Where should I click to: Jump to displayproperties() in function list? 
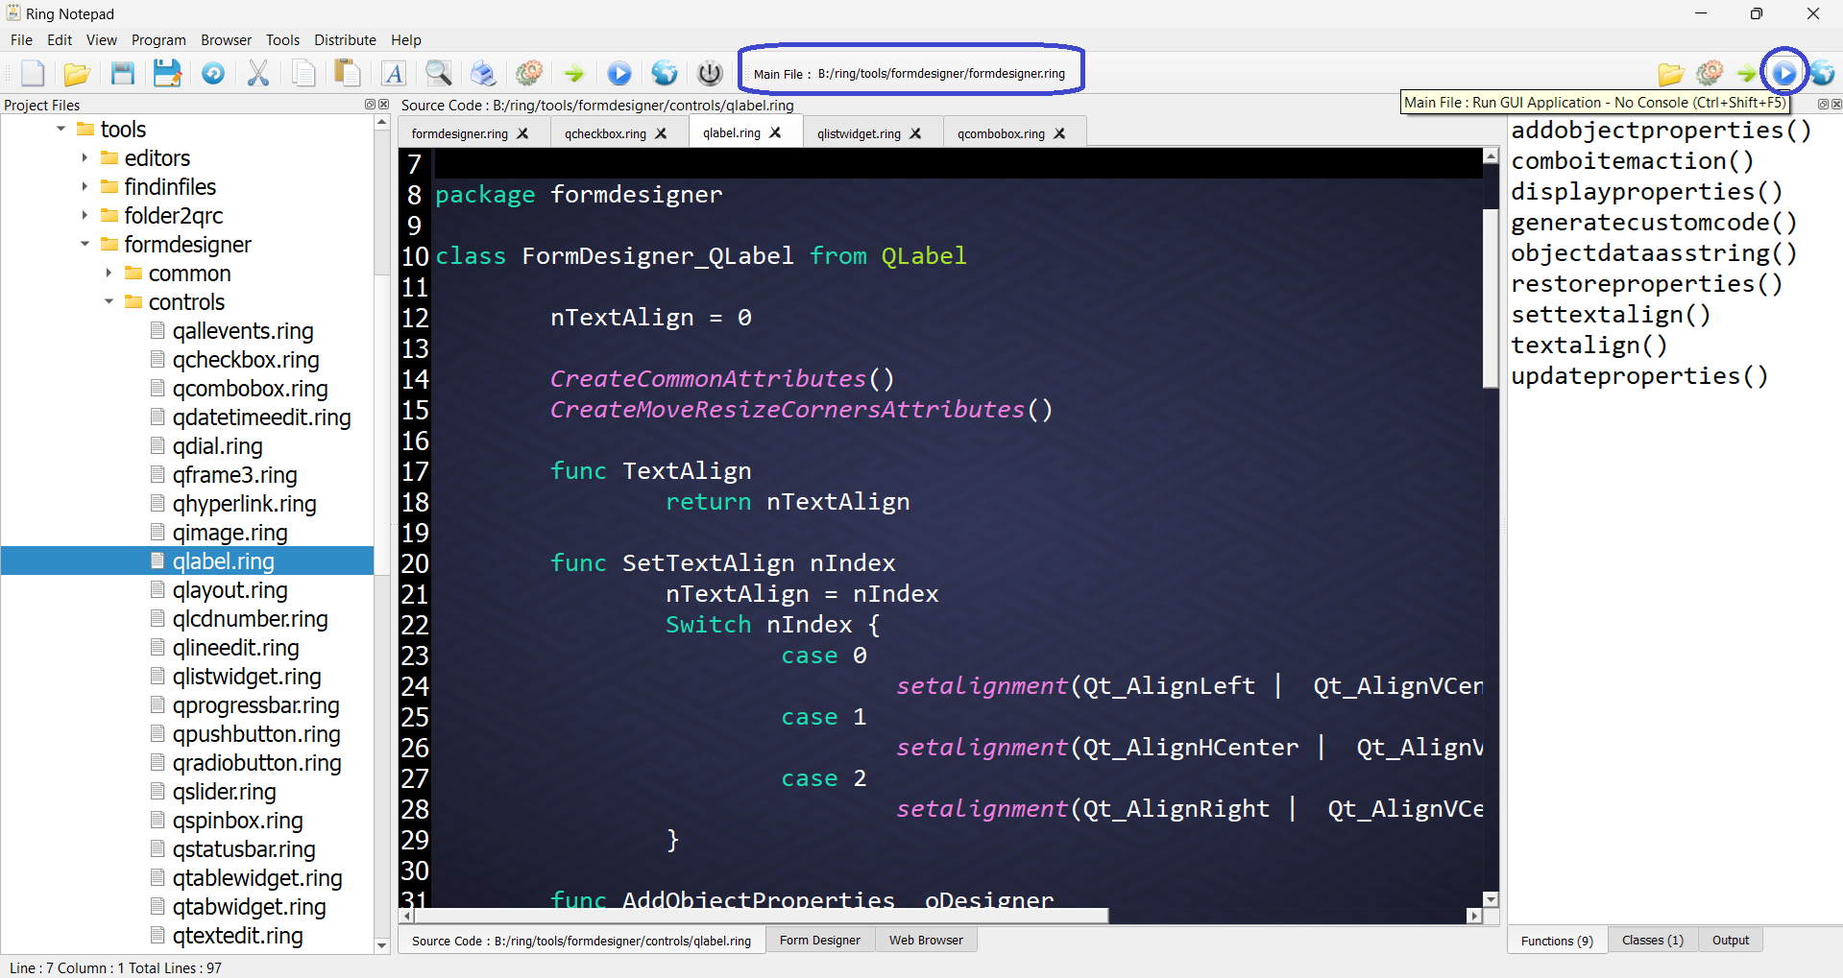pos(1646,192)
